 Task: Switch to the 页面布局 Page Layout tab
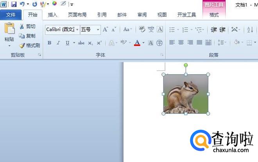point(77,15)
